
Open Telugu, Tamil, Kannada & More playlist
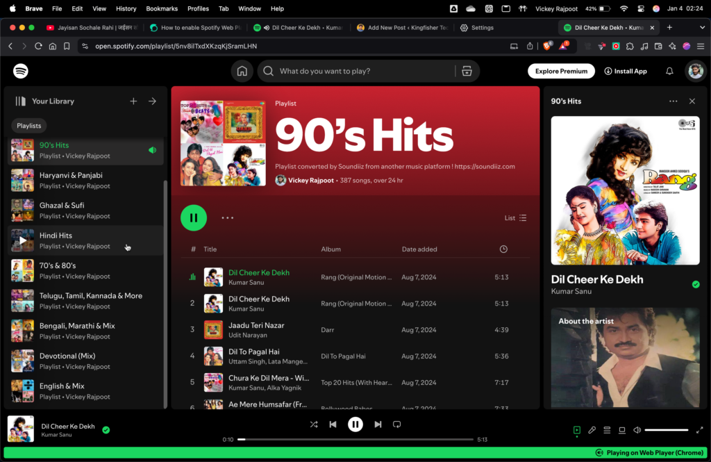pyautogui.click(x=85, y=301)
